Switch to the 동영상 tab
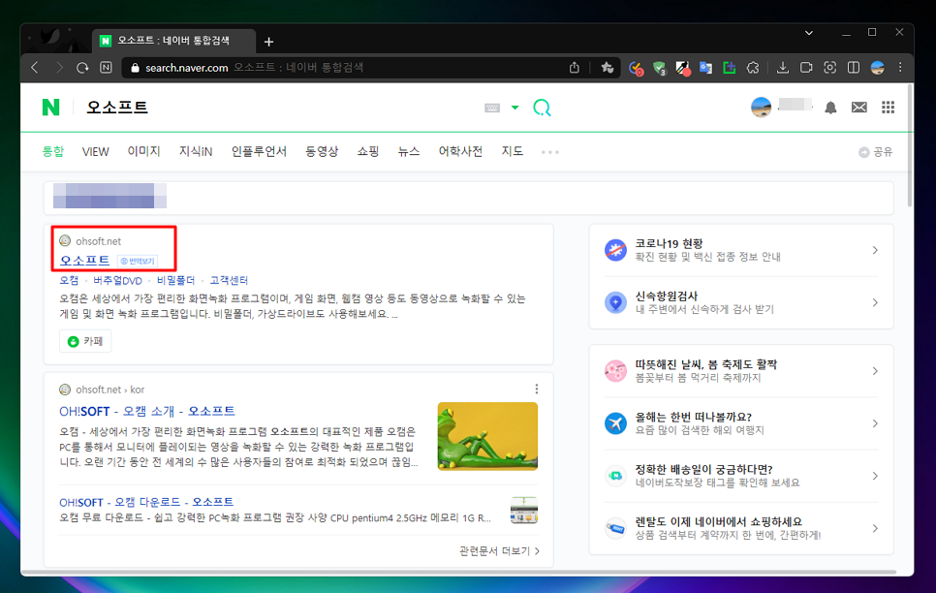This screenshot has height=593, width=936. tap(322, 152)
